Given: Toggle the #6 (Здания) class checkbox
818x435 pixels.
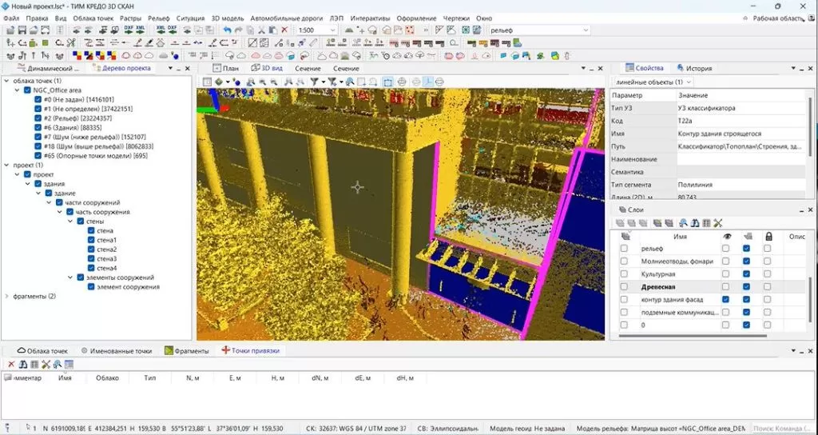Looking at the screenshot, I should [x=38, y=128].
